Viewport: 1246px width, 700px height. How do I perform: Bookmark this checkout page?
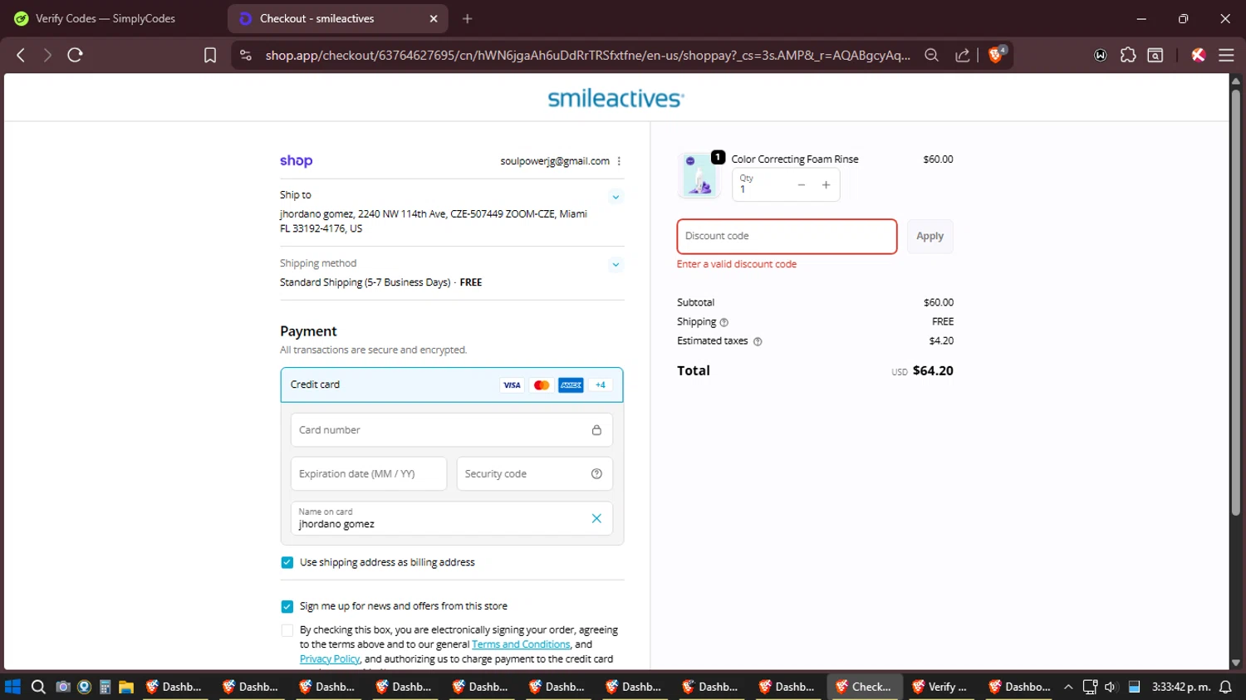point(210,55)
